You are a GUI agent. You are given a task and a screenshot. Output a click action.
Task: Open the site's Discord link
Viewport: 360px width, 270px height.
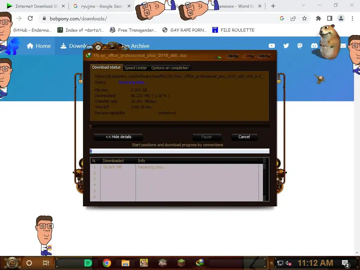(x=314, y=46)
